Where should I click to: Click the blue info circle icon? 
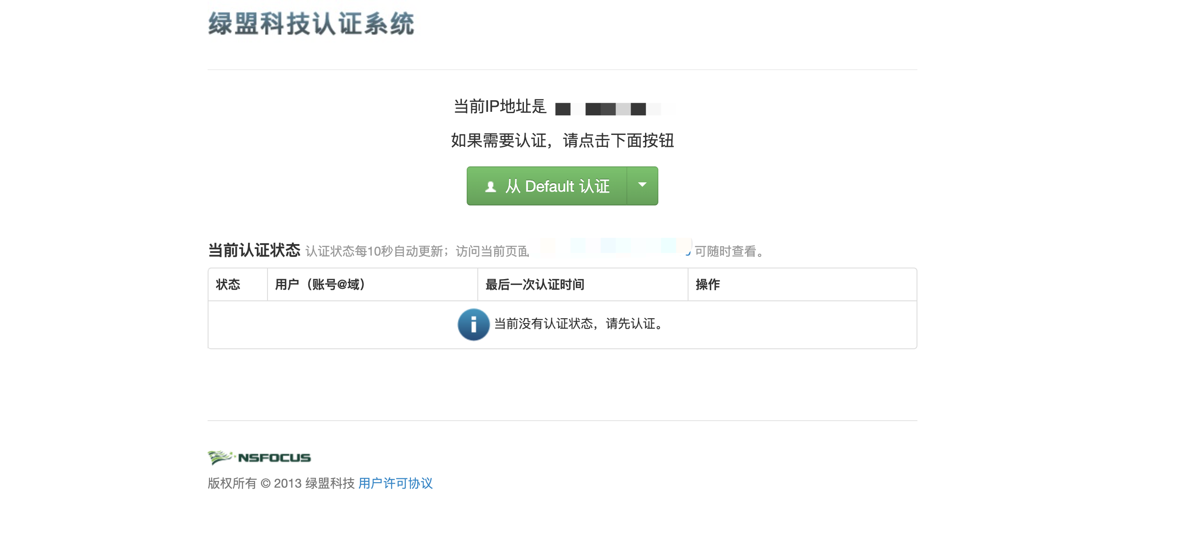pyautogui.click(x=473, y=324)
